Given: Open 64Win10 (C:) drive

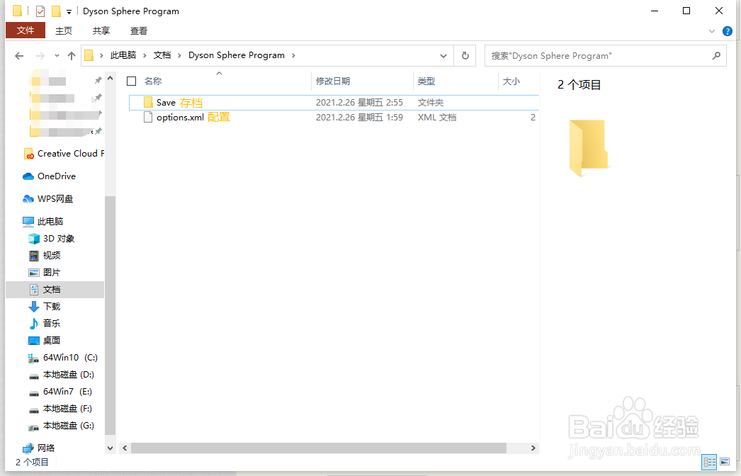Looking at the screenshot, I should [x=63, y=358].
